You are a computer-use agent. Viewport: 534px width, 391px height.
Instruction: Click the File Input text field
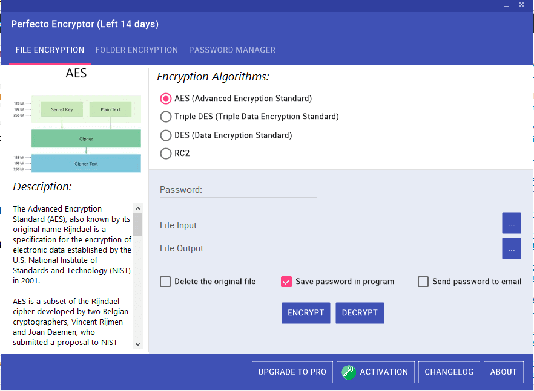click(326, 225)
